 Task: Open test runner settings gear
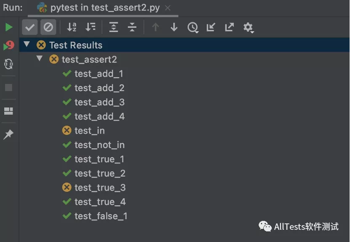pyautogui.click(x=248, y=27)
